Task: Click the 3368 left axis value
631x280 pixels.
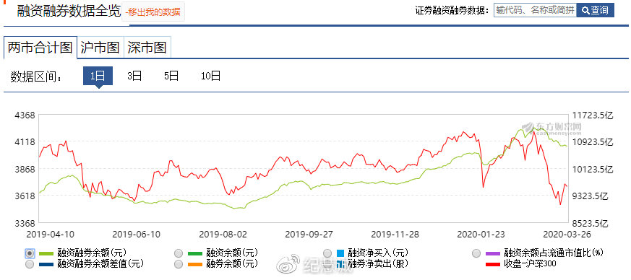Action: [x=25, y=223]
